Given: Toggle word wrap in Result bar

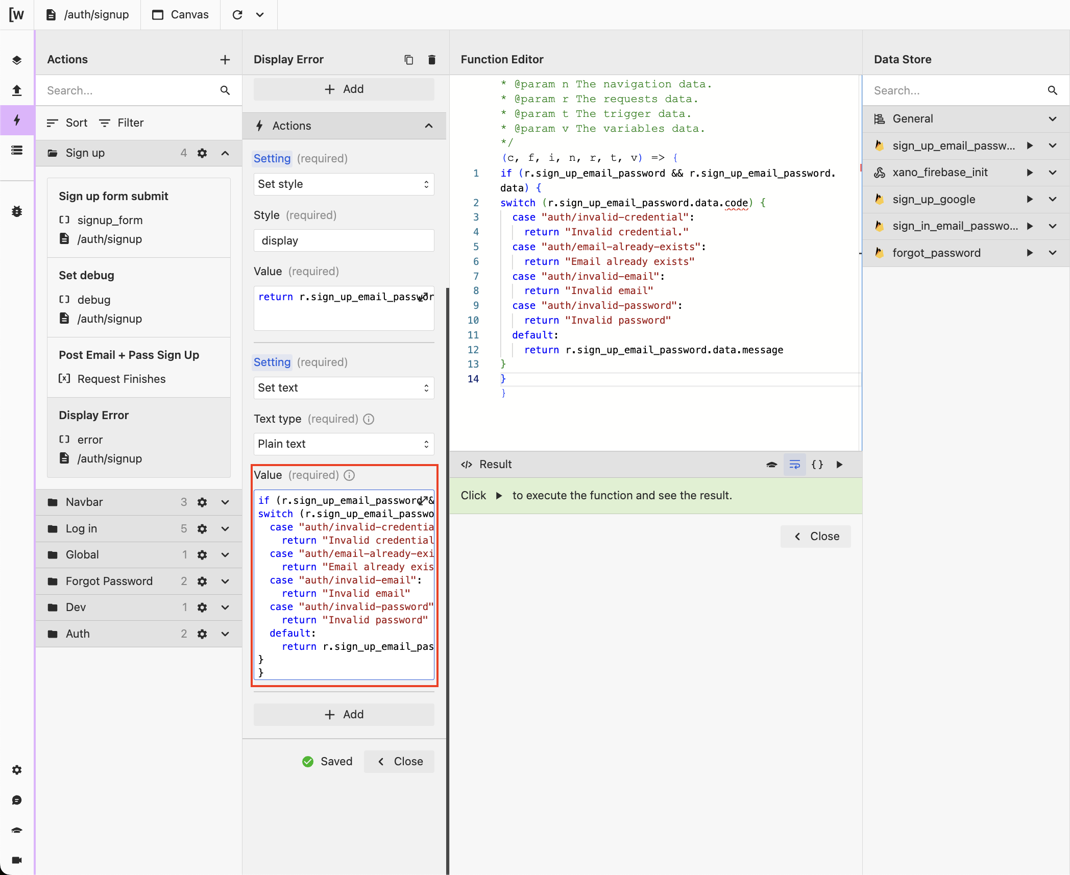Looking at the screenshot, I should [x=794, y=465].
